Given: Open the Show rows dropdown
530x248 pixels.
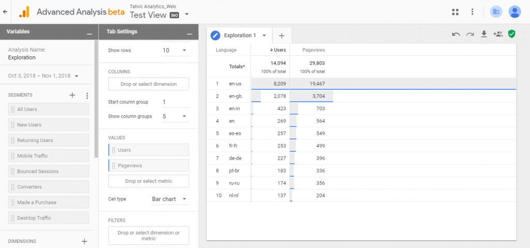Looking at the screenshot, I should (174, 51).
